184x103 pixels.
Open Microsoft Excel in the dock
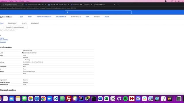(106, 99)
